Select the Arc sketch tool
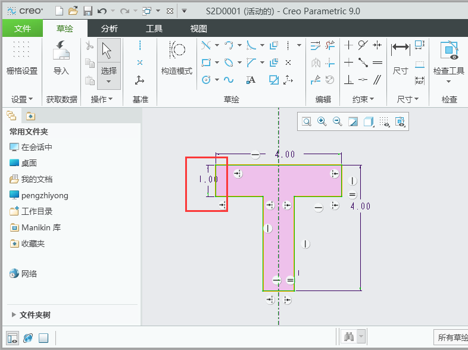 coord(229,45)
